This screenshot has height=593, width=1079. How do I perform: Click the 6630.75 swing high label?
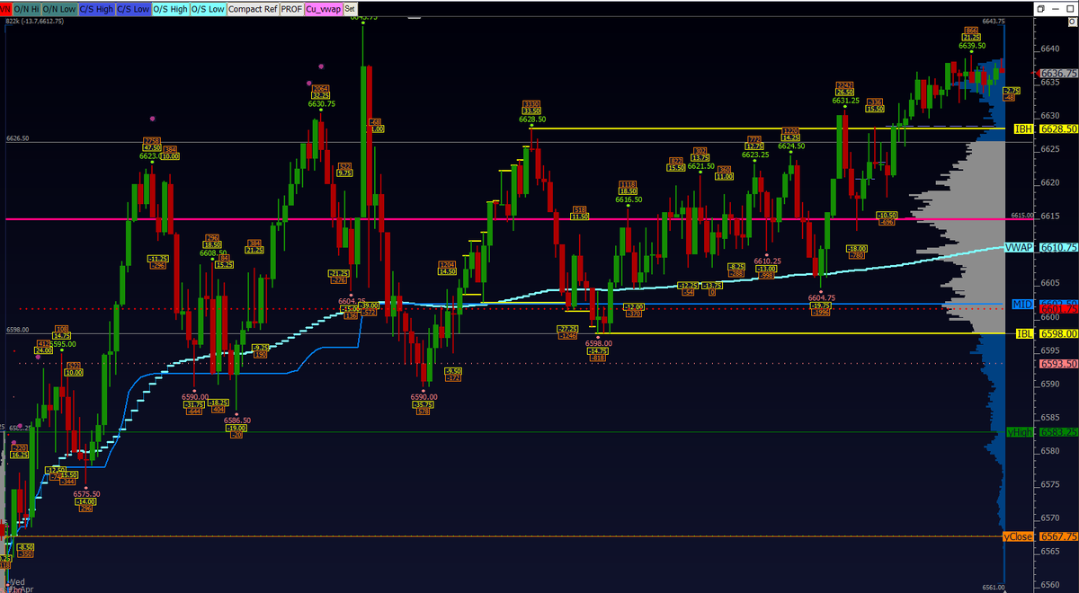[322, 104]
